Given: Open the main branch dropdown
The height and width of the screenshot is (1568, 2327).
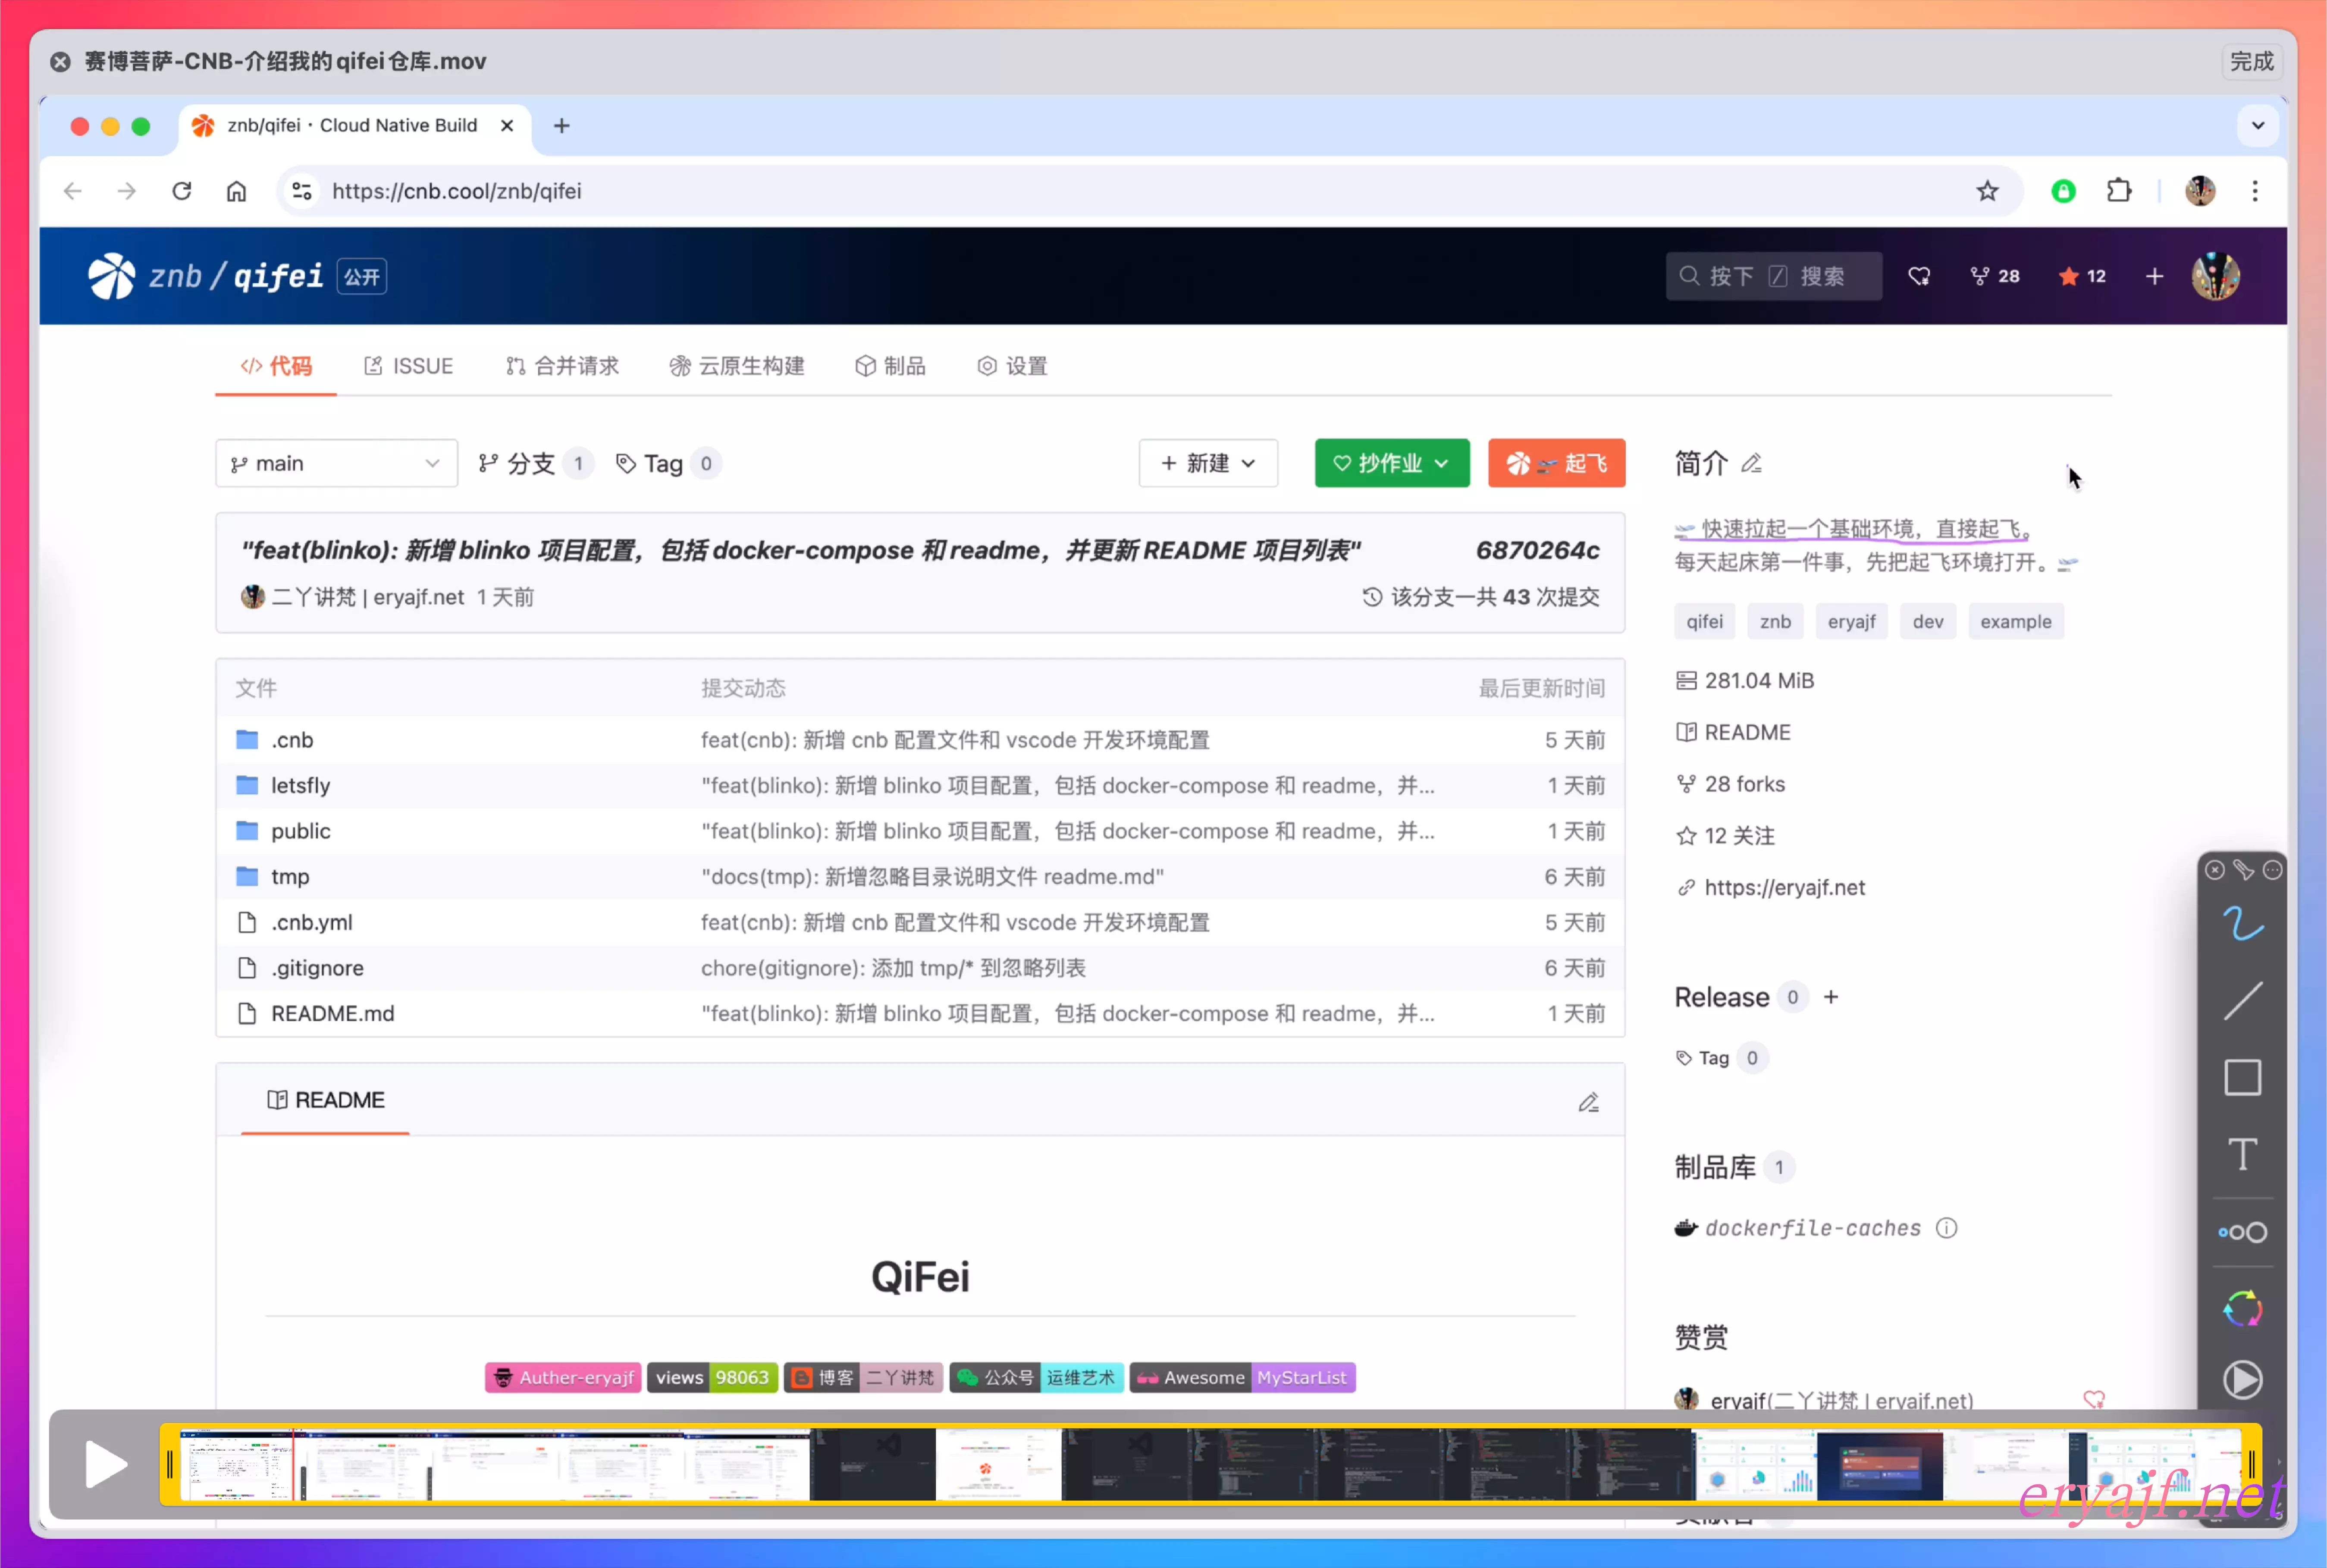Looking at the screenshot, I should (x=336, y=463).
